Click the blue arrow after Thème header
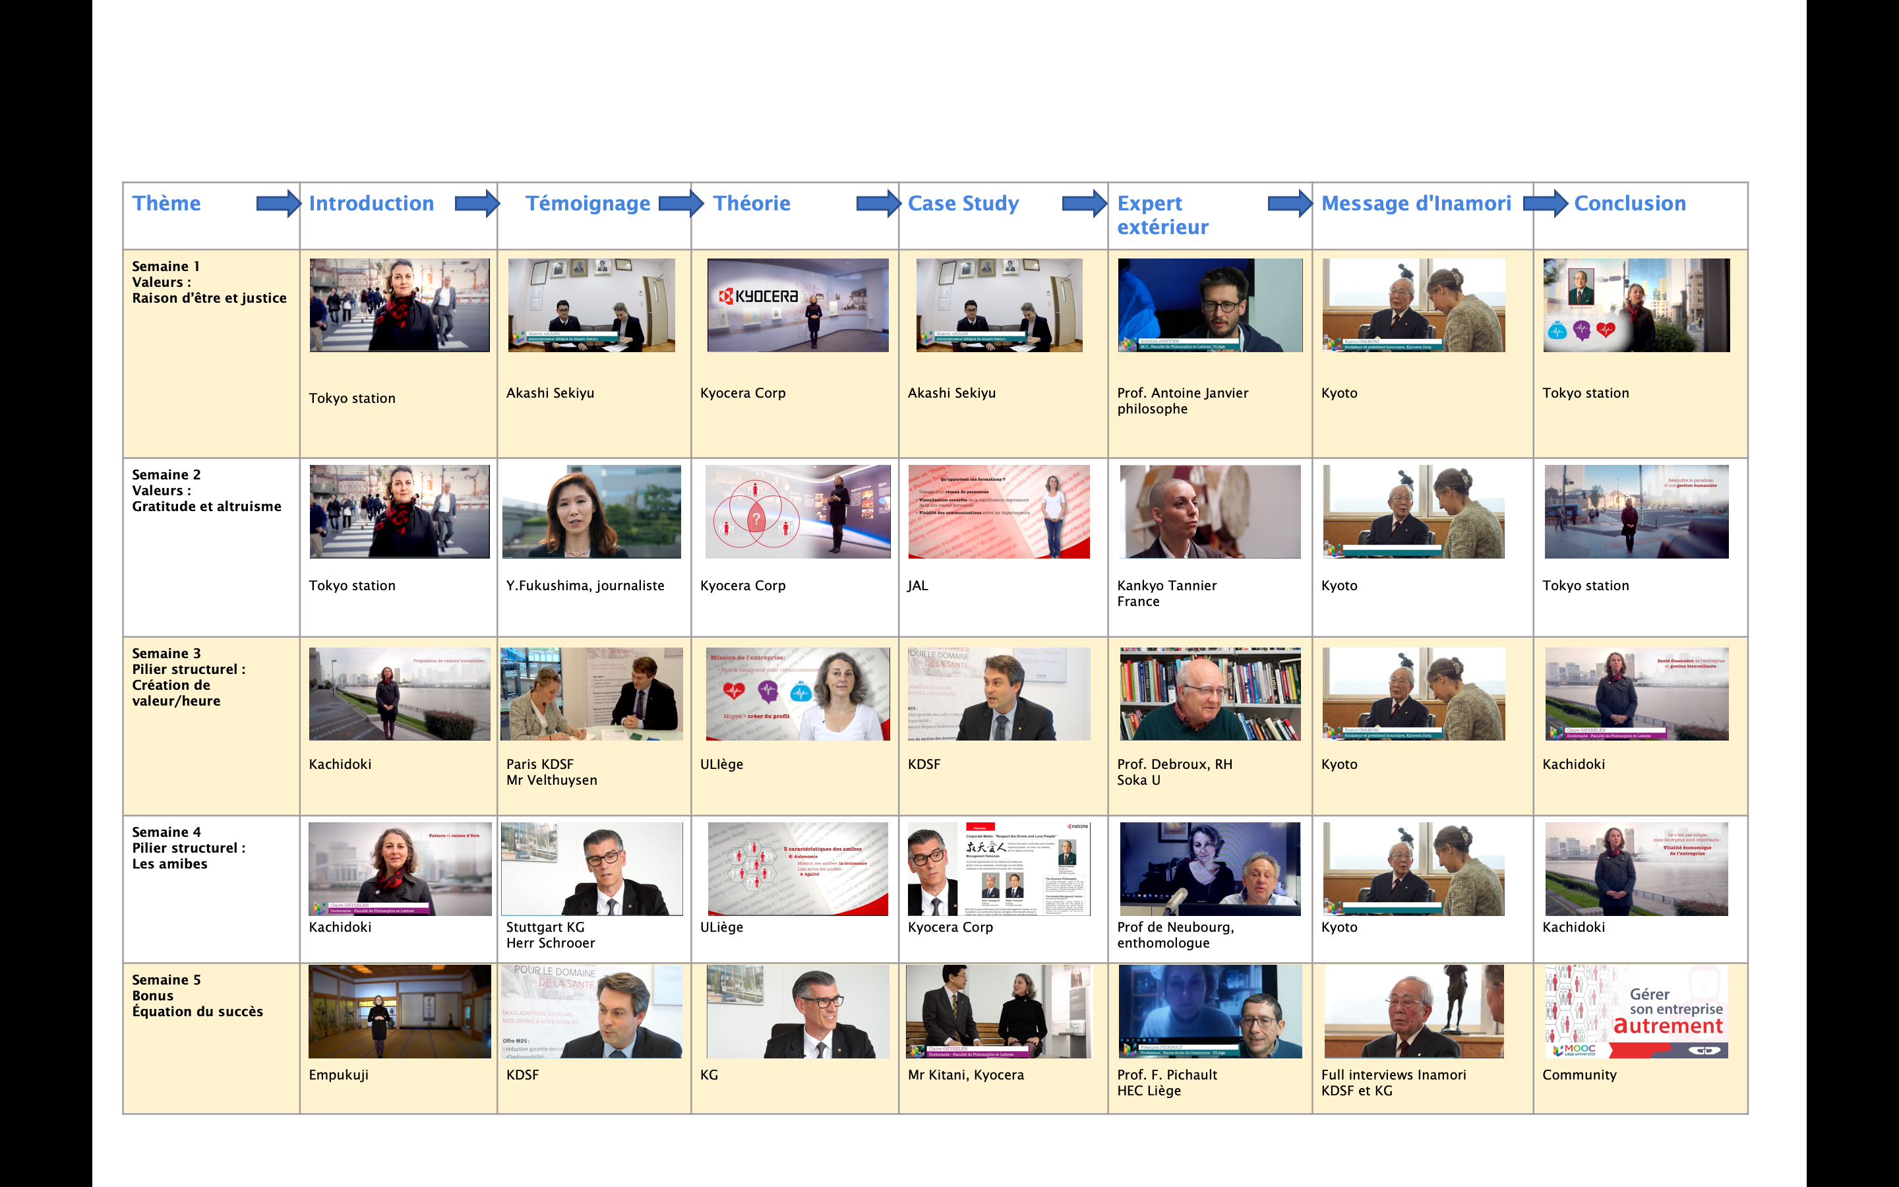 [278, 203]
